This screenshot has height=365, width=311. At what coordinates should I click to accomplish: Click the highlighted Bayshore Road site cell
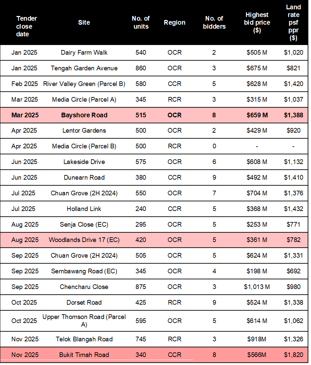point(84,115)
